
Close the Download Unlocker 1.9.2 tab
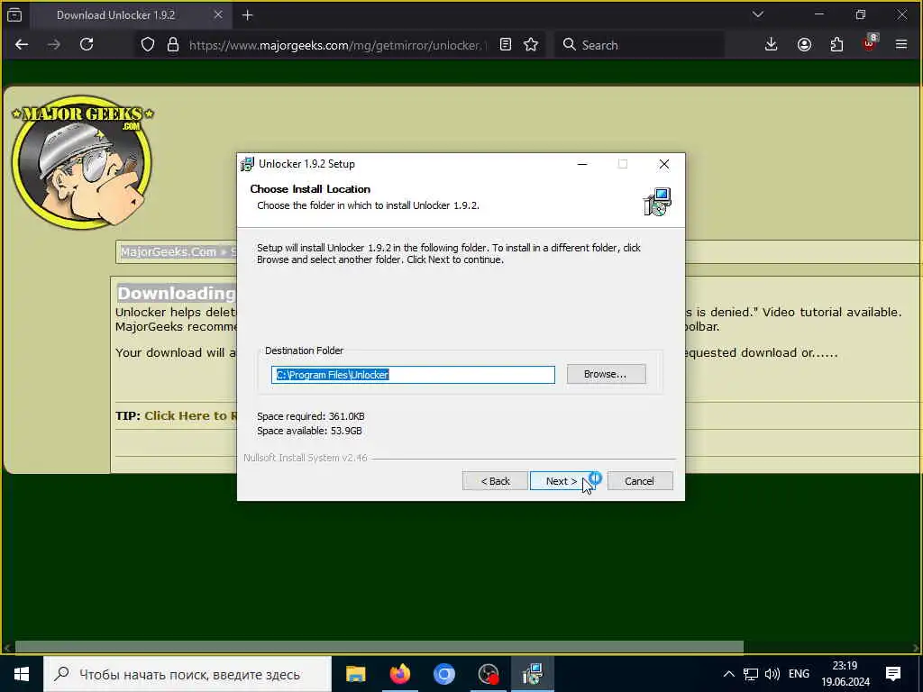[x=218, y=15]
